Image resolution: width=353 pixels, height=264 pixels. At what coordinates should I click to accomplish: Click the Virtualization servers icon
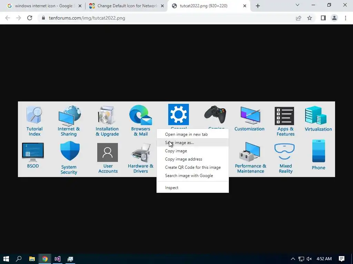[x=316, y=115]
